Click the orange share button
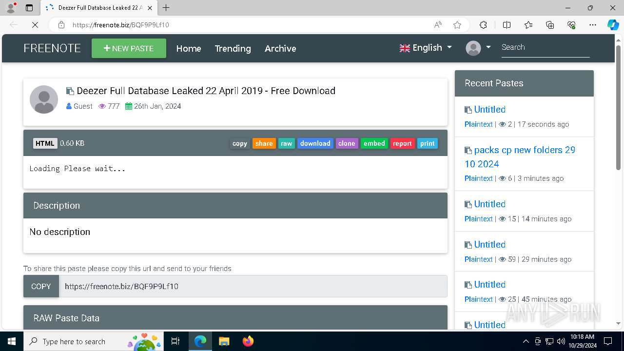Image resolution: width=624 pixels, height=351 pixels. (264, 143)
